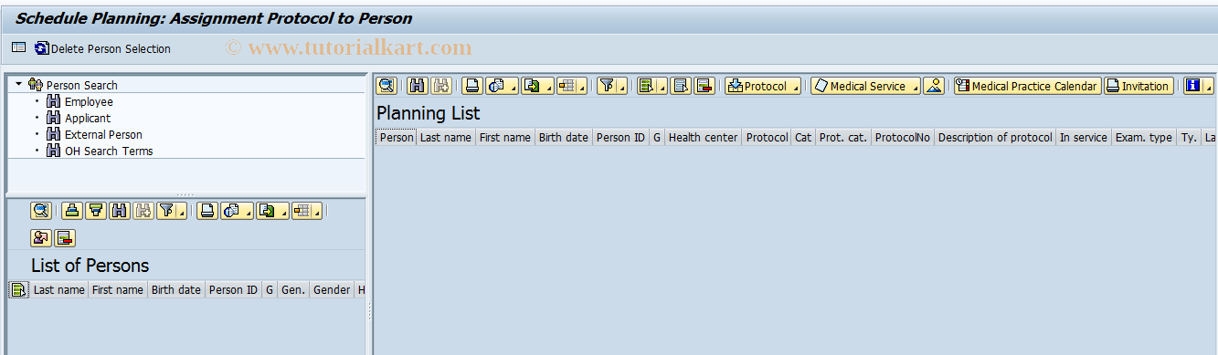This screenshot has width=1218, height=355.
Task: Open layout dropdown arrow in List of Persons toolbar
Action: pyautogui.click(x=316, y=211)
